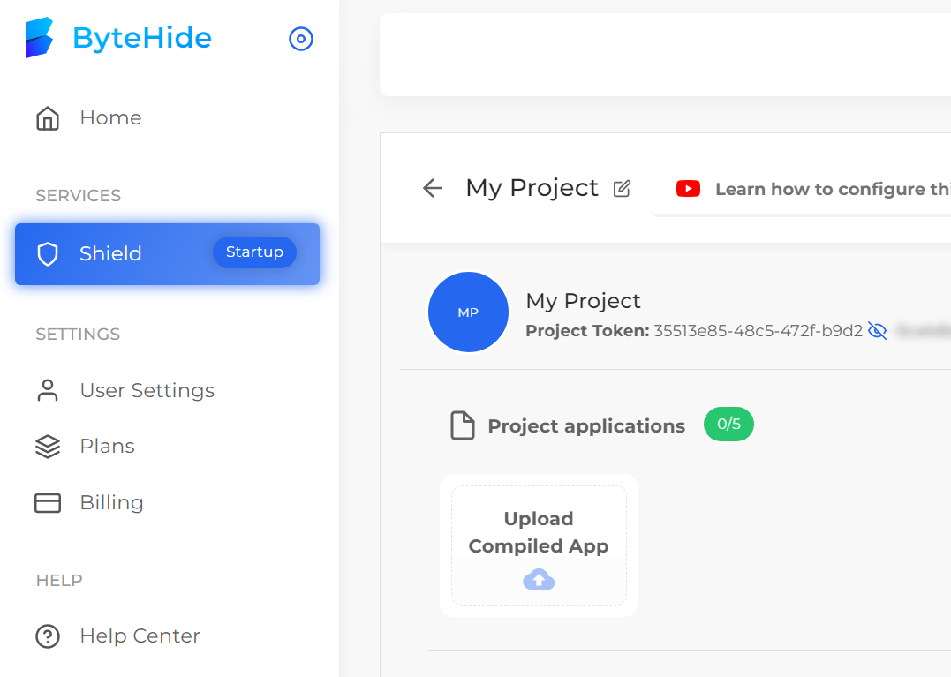Select Billing from the Settings section
This screenshot has height=677, width=951.
pyautogui.click(x=111, y=502)
